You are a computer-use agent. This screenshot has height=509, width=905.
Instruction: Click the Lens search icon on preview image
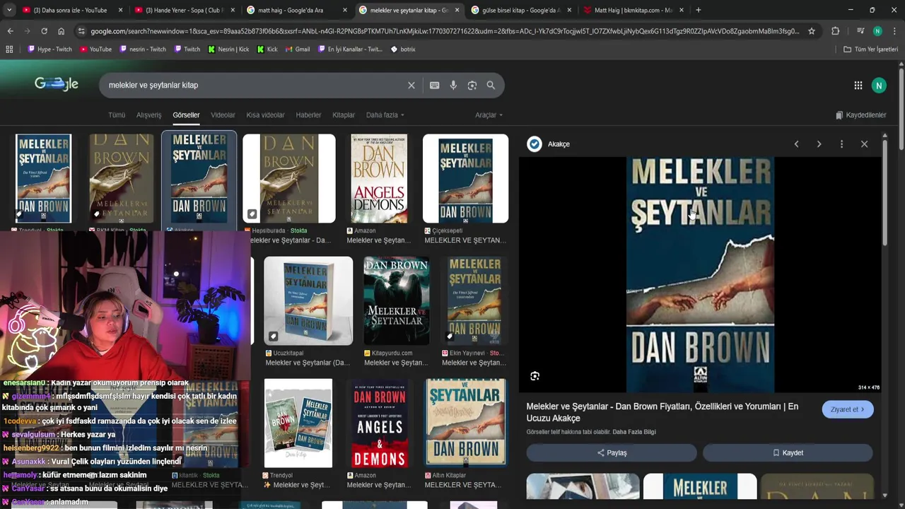(535, 376)
